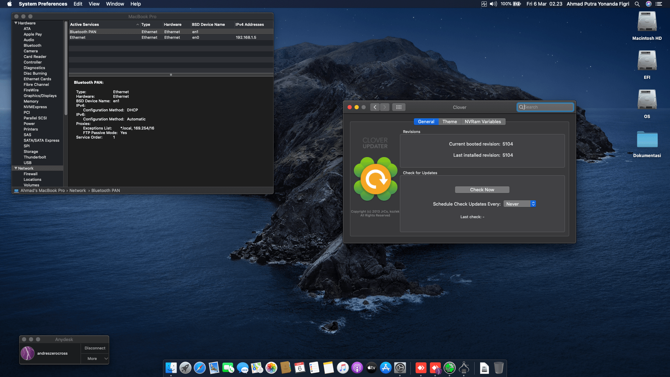Screen dimensions: 670x377
Task: Select Firewall under Network
Action: pos(31,174)
